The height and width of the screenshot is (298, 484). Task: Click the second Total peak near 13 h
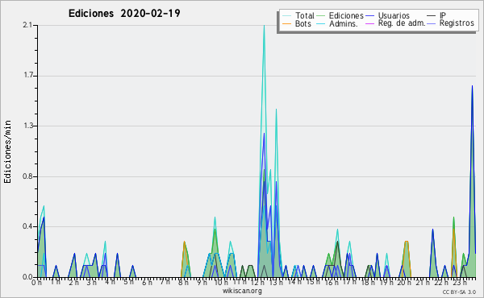(276, 110)
